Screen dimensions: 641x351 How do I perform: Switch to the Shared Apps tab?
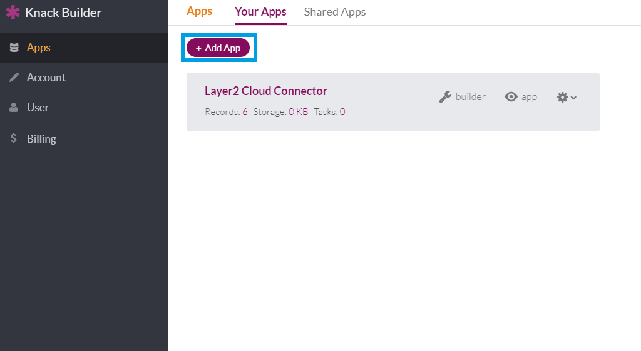[x=335, y=12]
